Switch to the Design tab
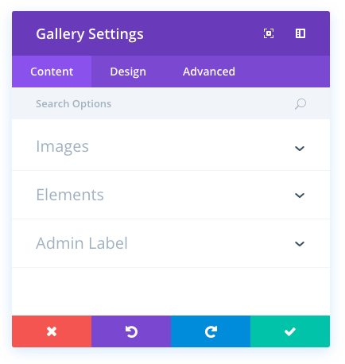 point(128,72)
